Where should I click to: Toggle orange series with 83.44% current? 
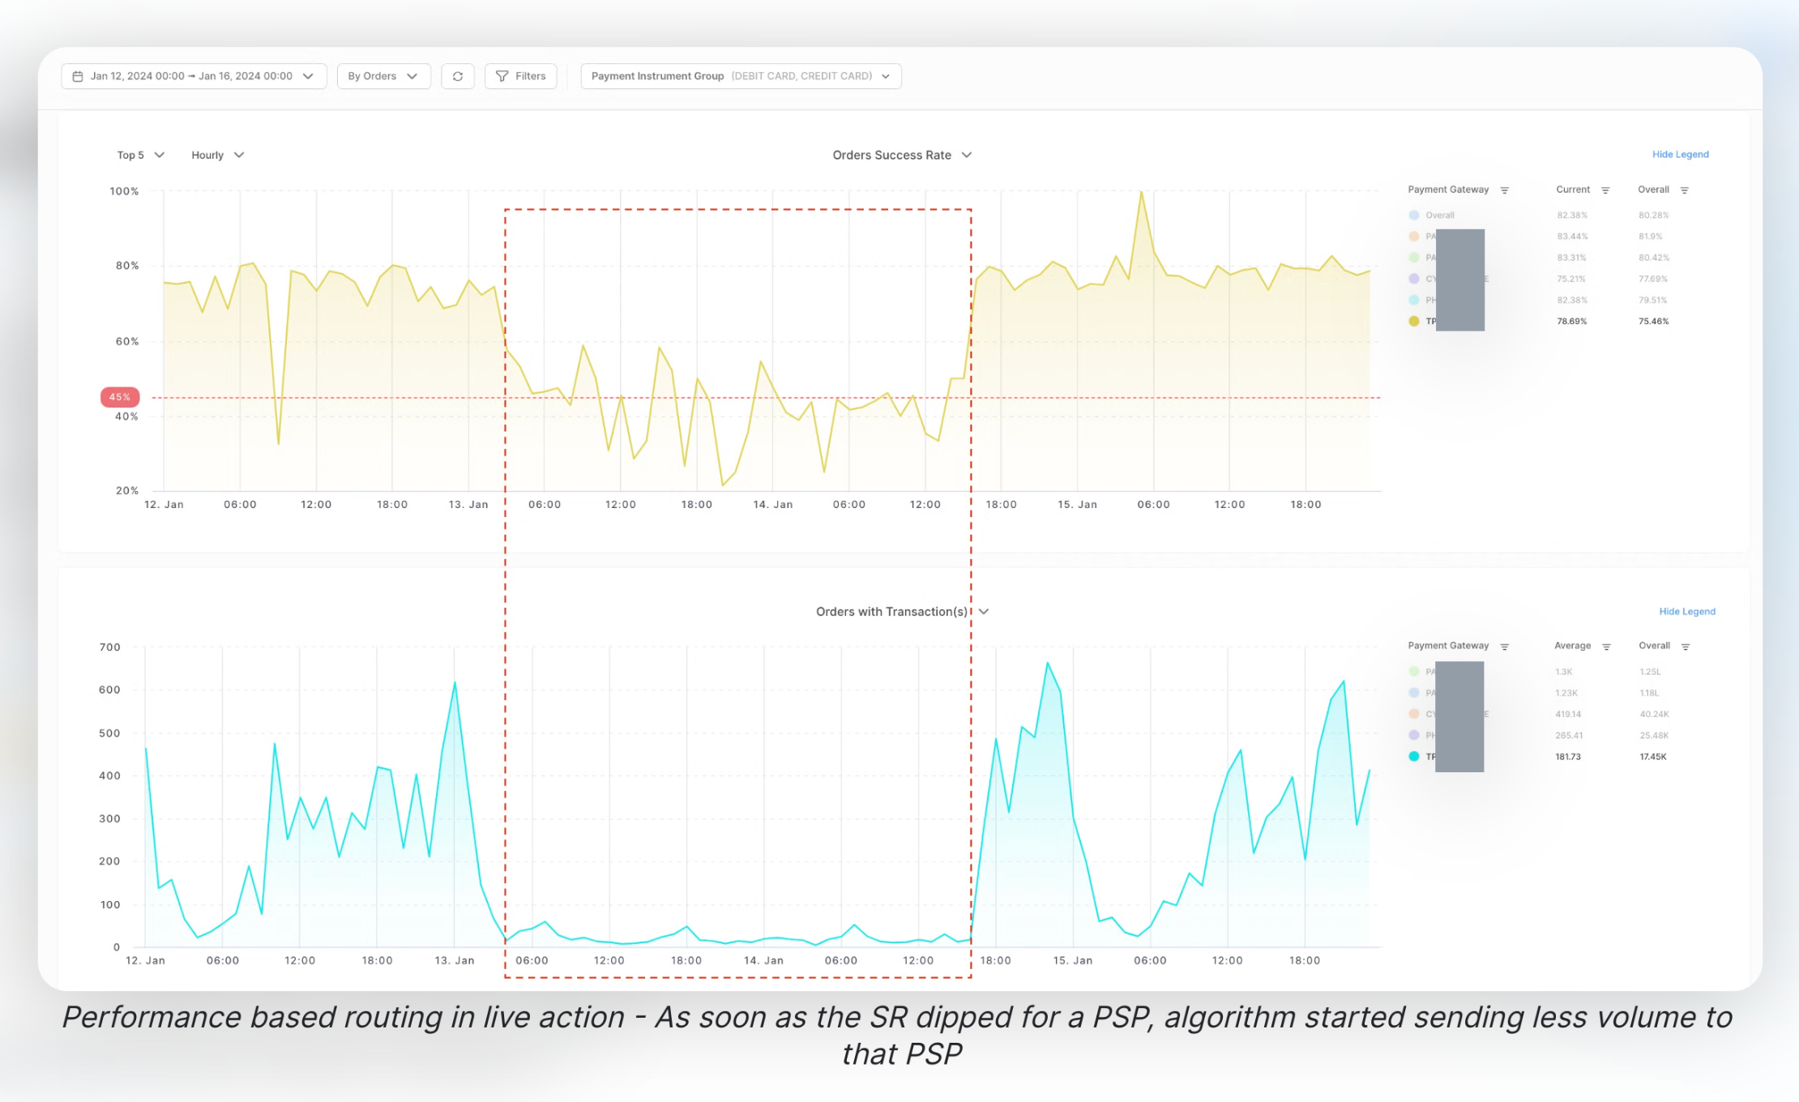pyautogui.click(x=1414, y=237)
